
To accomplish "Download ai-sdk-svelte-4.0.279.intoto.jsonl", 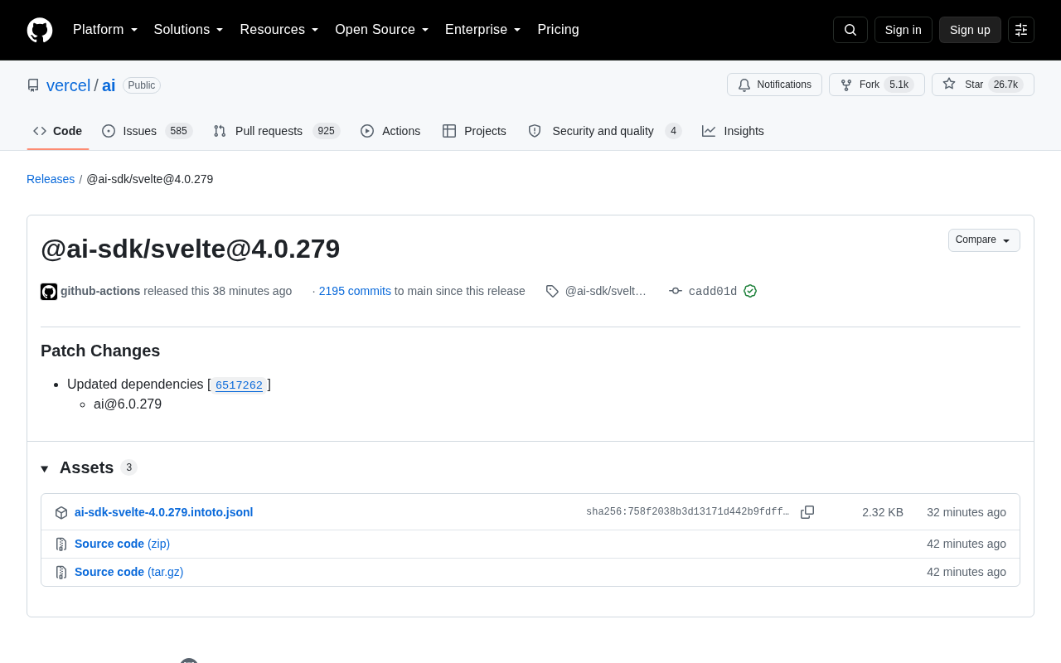I will click(163, 512).
